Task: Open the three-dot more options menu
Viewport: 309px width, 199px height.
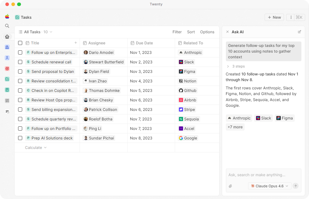Action: tap(291, 17)
